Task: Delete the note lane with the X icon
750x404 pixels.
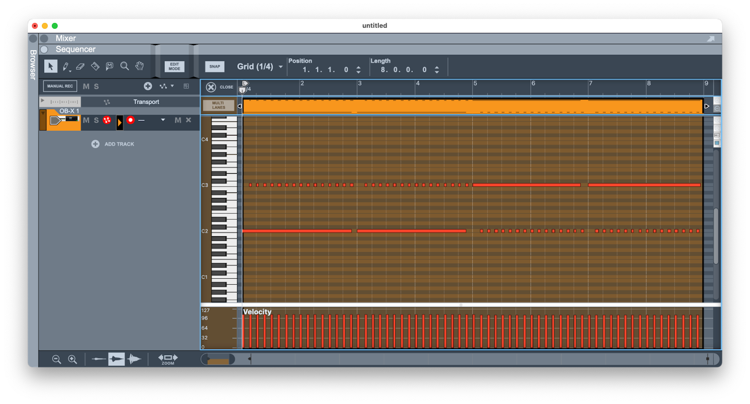Action: tap(188, 120)
